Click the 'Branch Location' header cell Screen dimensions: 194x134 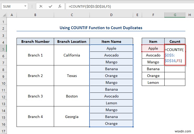coord(72,42)
